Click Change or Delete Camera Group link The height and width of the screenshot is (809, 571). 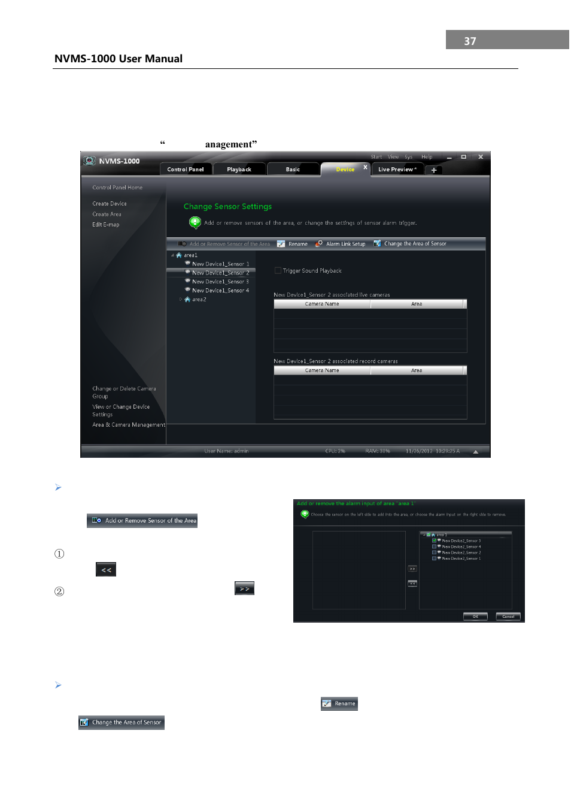point(124,393)
